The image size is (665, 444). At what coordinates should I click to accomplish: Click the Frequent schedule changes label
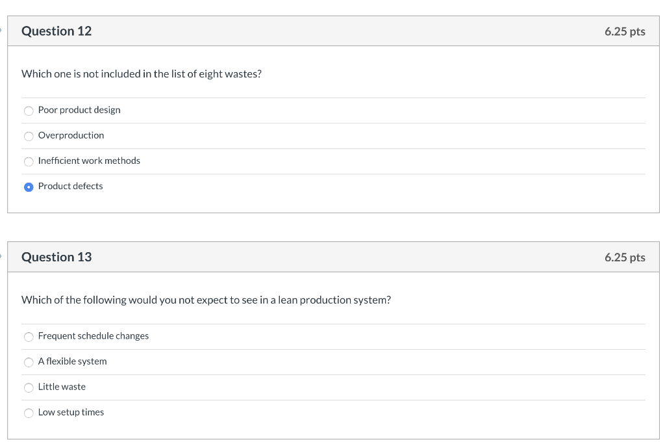tap(94, 336)
